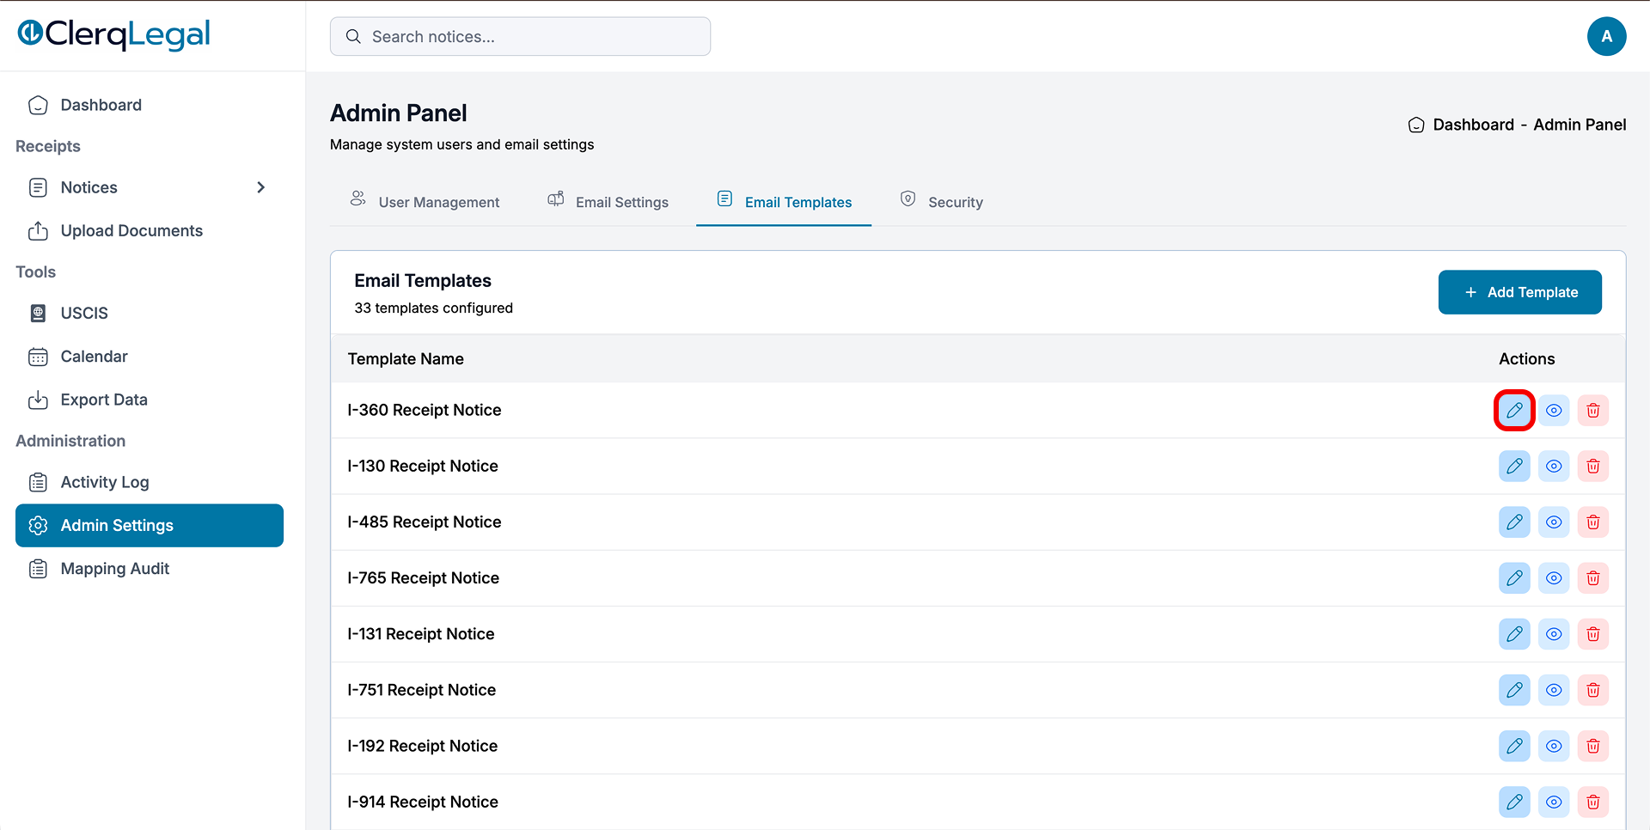Click the Notices sidebar item
Image resolution: width=1650 pixels, height=830 pixels.
pos(150,187)
